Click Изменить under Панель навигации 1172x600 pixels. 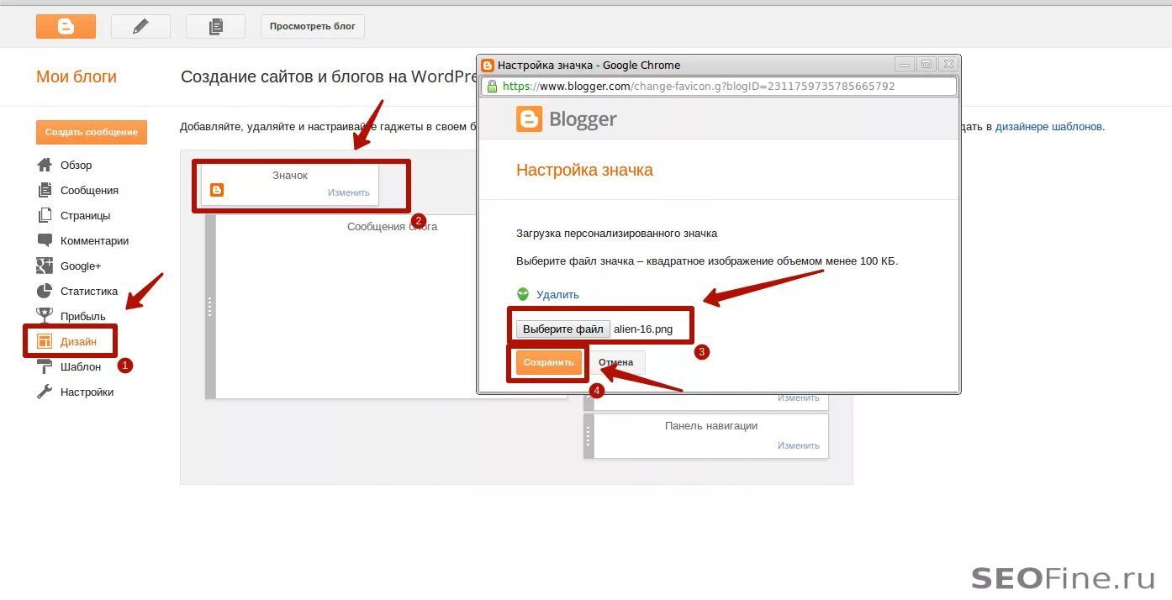click(799, 445)
